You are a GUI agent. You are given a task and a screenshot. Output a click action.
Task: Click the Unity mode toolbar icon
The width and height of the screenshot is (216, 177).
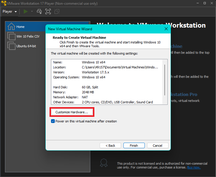(57, 11)
